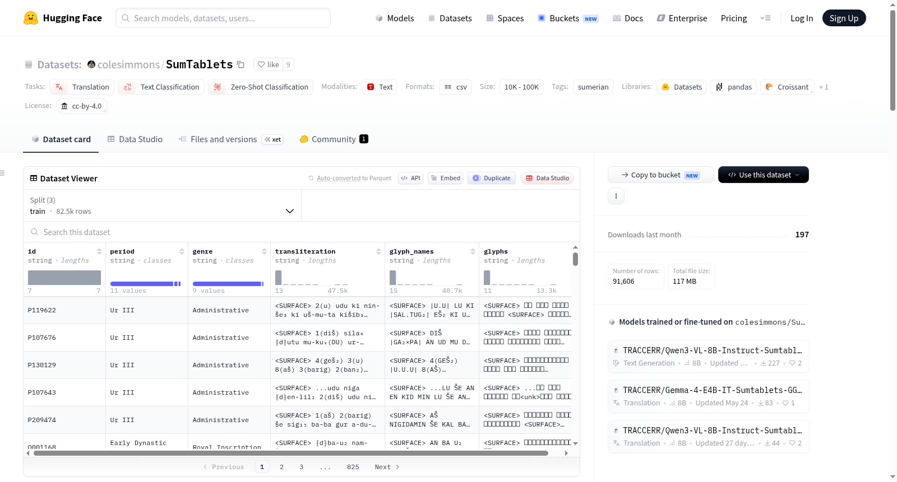The width and height of the screenshot is (897, 482).
Task: Go to page 2 of dataset rows
Action: pos(281,467)
